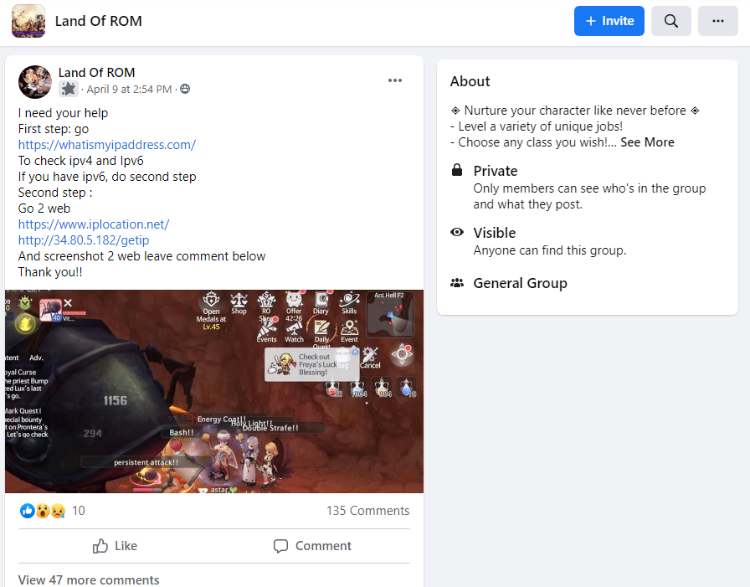This screenshot has height=587, width=750.
Task: Open Land Of ROM group cover thumbnail
Action: (x=28, y=21)
